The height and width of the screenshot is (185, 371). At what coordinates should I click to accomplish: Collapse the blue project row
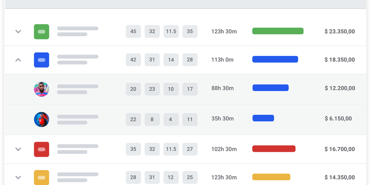tap(18, 60)
